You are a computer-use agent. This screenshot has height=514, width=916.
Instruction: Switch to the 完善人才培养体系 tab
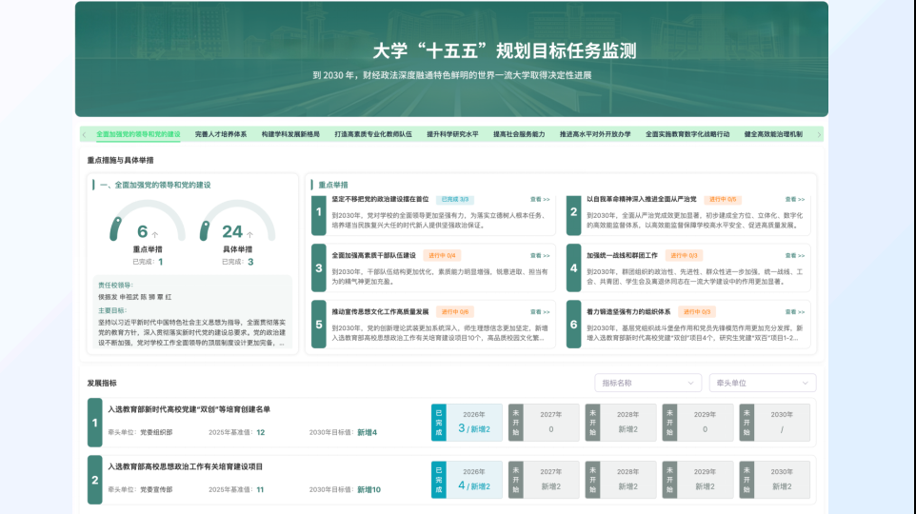point(221,134)
